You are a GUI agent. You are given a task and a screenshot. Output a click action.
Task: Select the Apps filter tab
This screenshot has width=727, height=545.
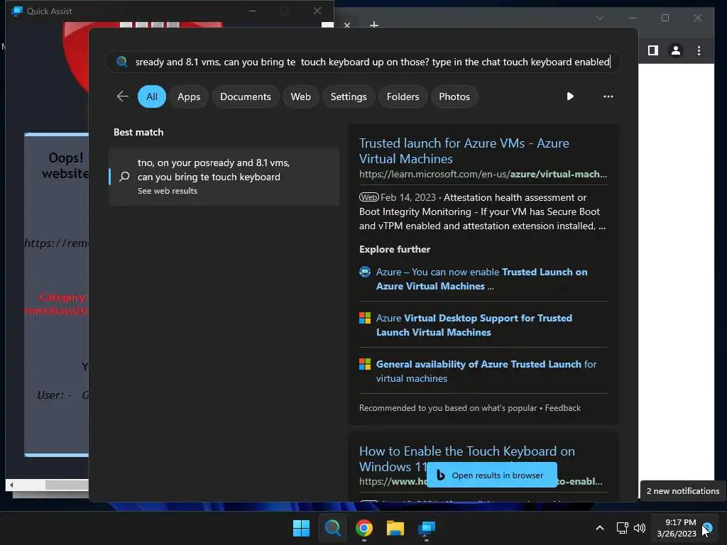pos(189,97)
